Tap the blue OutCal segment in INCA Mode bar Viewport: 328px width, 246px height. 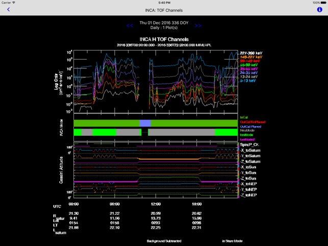click(145, 123)
